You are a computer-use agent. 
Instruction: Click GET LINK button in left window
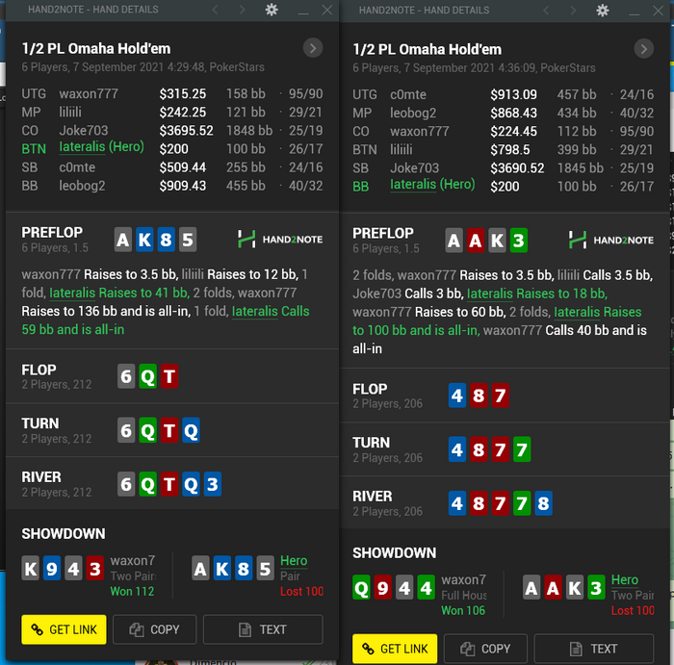point(65,629)
